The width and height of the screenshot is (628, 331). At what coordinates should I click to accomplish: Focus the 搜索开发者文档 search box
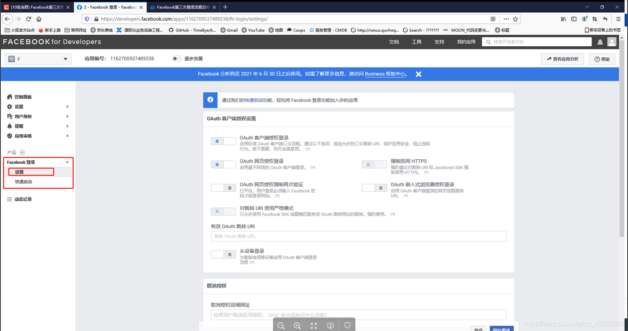tap(537, 42)
